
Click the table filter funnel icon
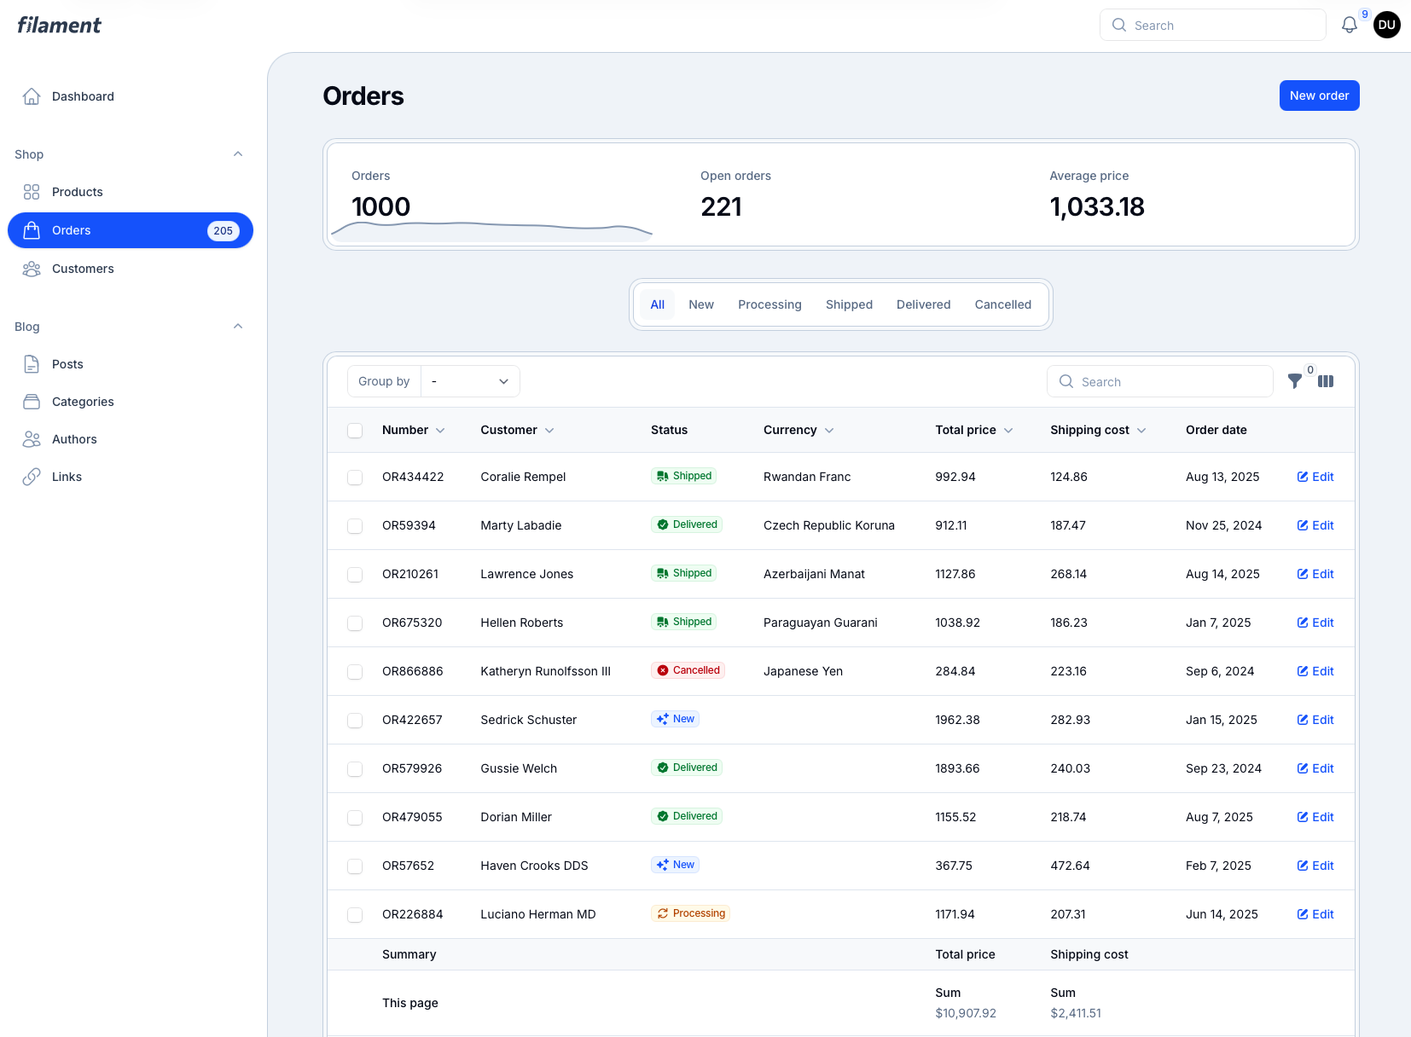(1295, 381)
